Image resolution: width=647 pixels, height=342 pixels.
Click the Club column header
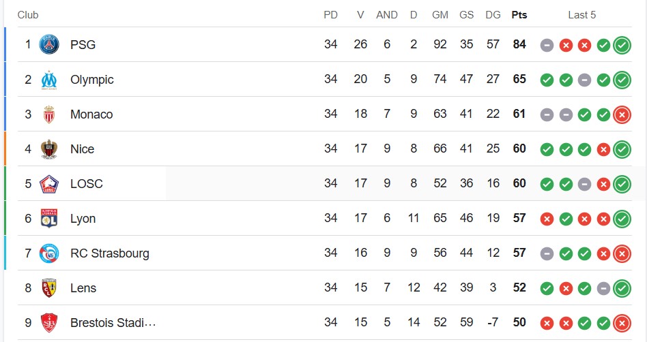tap(28, 15)
